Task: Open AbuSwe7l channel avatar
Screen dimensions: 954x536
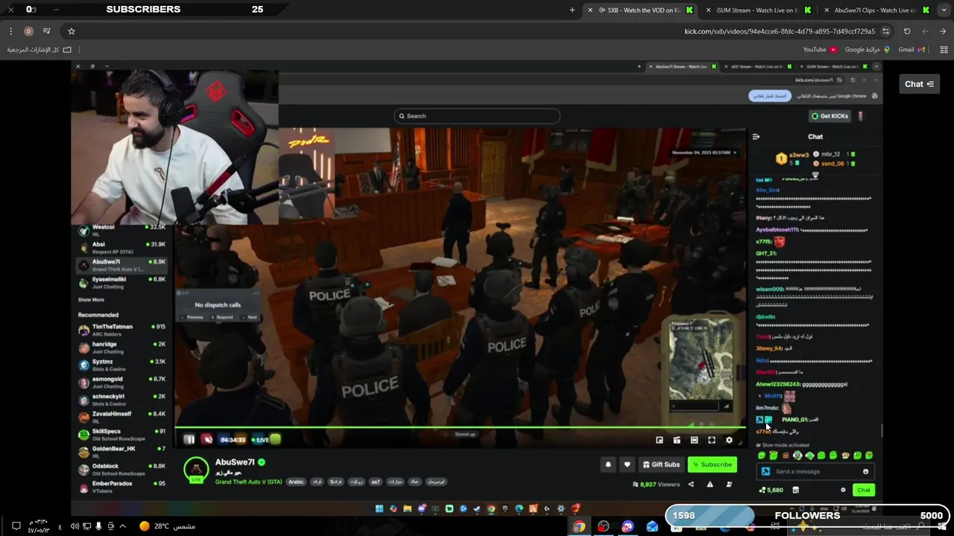Action: (x=196, y=469)
